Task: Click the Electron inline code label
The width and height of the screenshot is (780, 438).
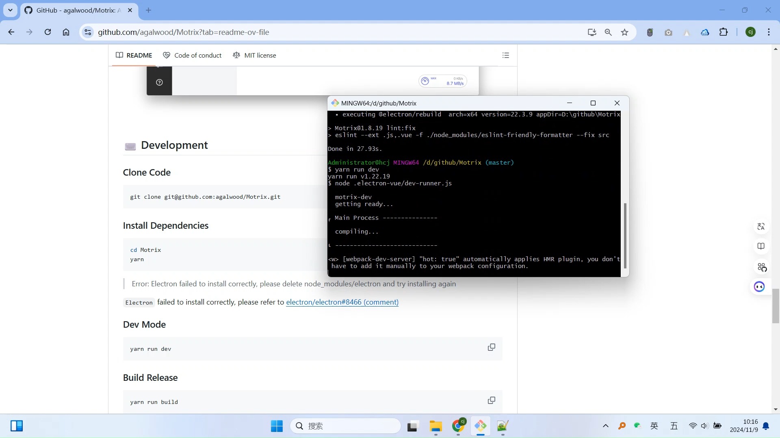Action: coord(139,303)
